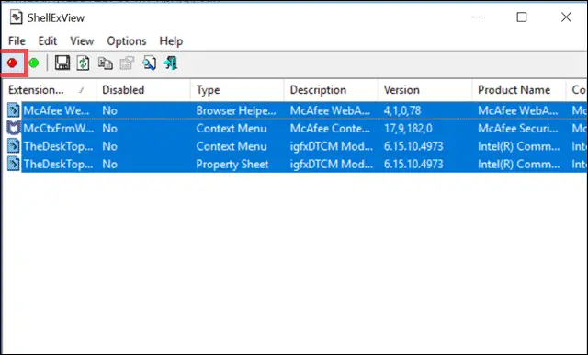Click the McCtxFrmW... McAfee shield icon
588x355 pixels.
[x=14, y=129]
